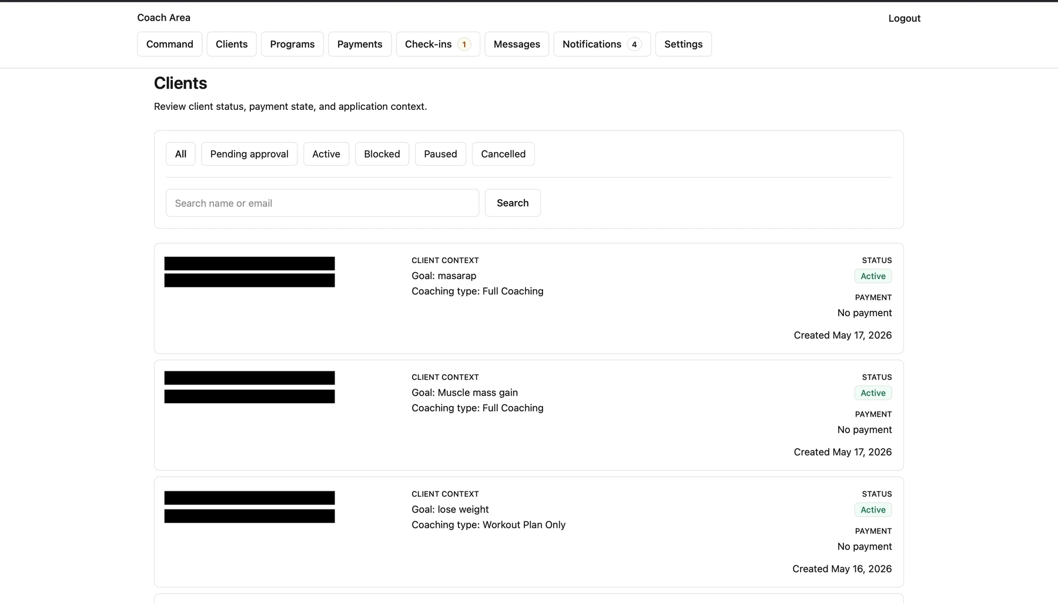Viewport: 1058px width, 603px height.
Task: Show Paused clients
Action: (x=440, y=154)
